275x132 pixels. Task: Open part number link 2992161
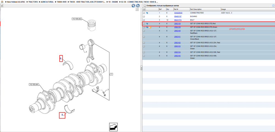click(177, 37)
